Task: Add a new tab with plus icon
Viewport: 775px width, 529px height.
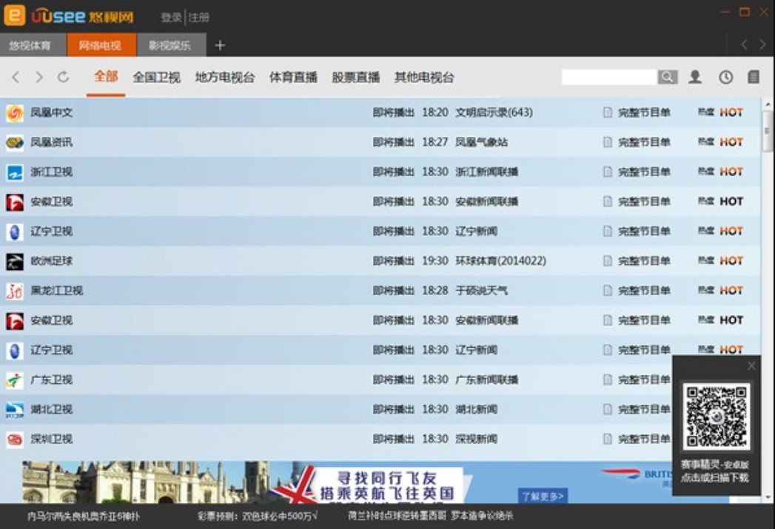Action: [220, 45]
